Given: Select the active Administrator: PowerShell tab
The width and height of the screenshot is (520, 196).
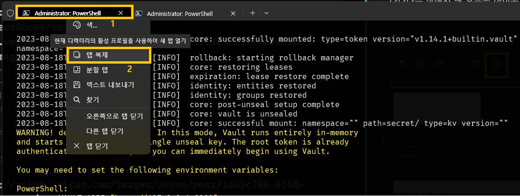Looking at the screenshot, I should point(74,13).
